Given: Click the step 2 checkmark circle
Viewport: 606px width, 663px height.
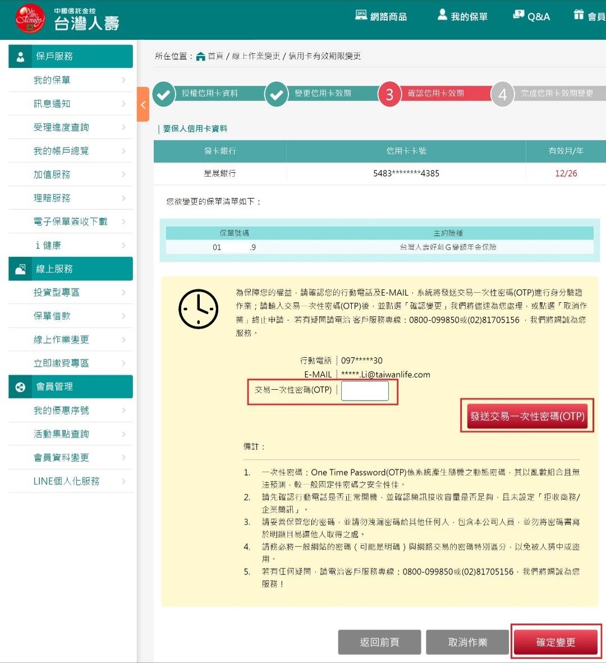Looking at the screenshot, I should pos(277,94).
